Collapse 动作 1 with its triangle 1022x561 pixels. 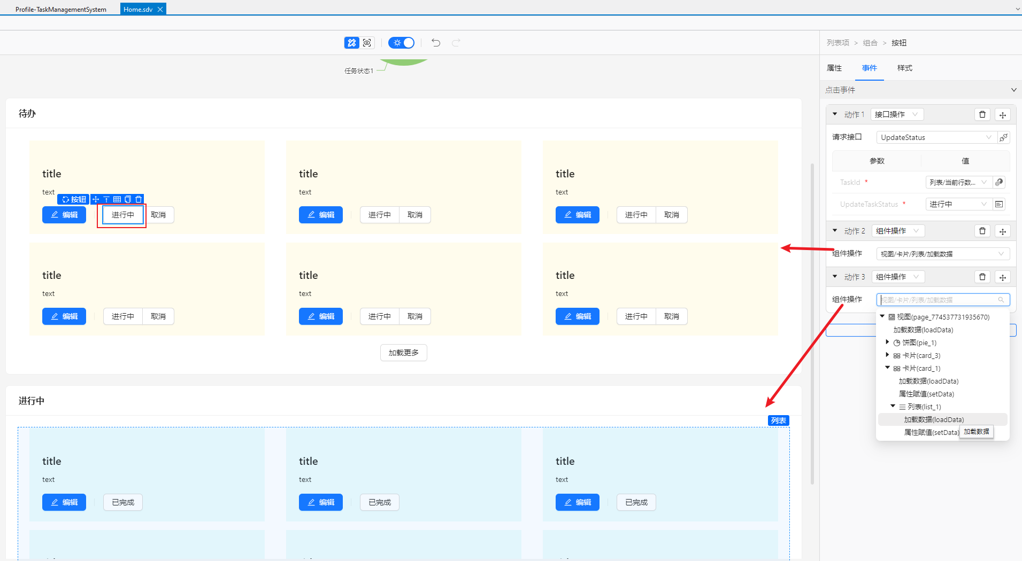835,114
